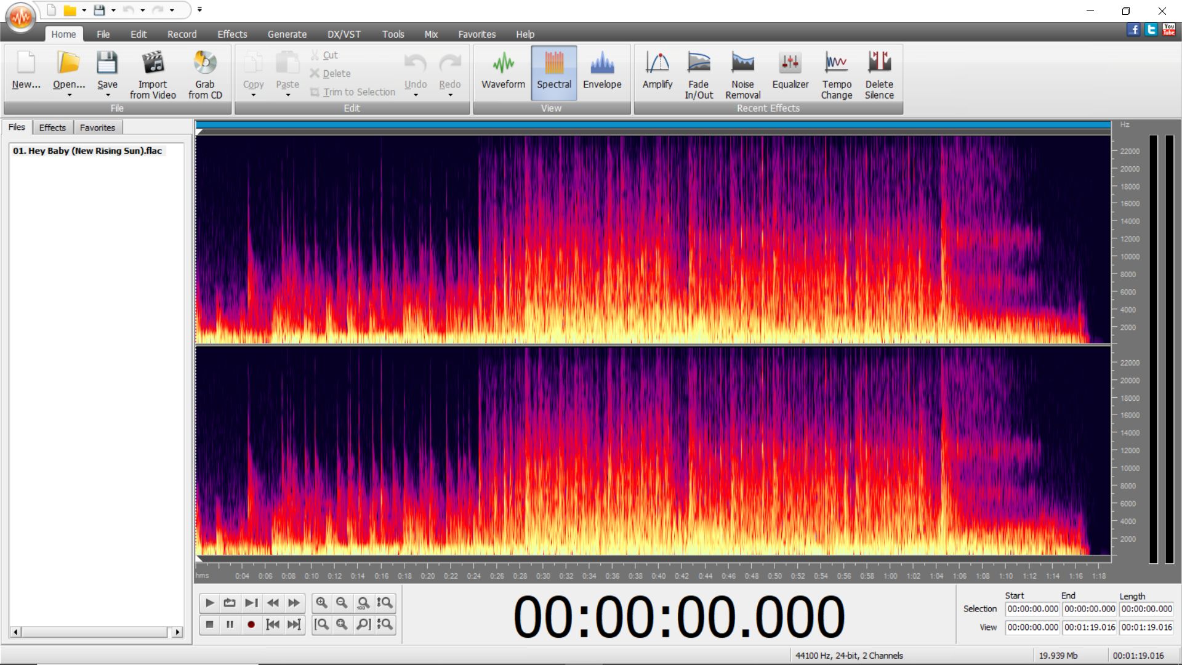1182x665 pixels.
Task: Expand the Undo history dropdown in the ribbon
Action: 416,95
